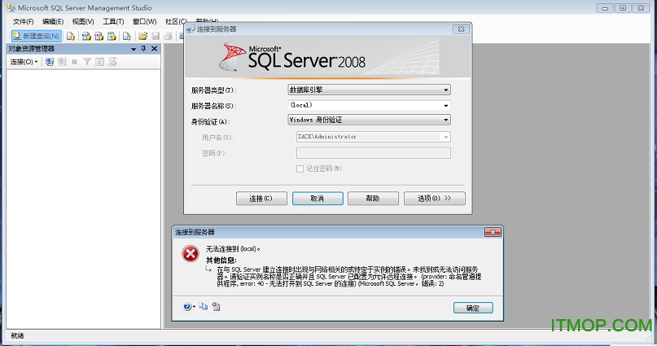This screenshot has height=346, width=657.
Task: Open the 社区(C) menu
Action: 175,21
